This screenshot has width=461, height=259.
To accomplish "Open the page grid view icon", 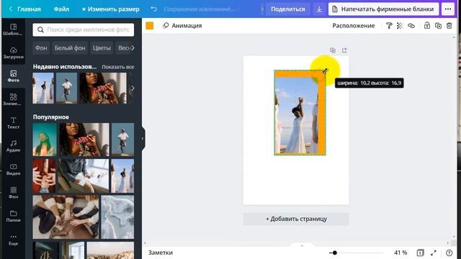I will click(x=421, y=253).
